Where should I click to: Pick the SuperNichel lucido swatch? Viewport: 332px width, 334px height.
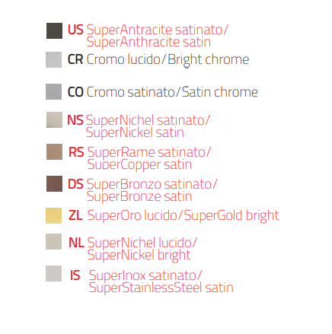(53, 241)
